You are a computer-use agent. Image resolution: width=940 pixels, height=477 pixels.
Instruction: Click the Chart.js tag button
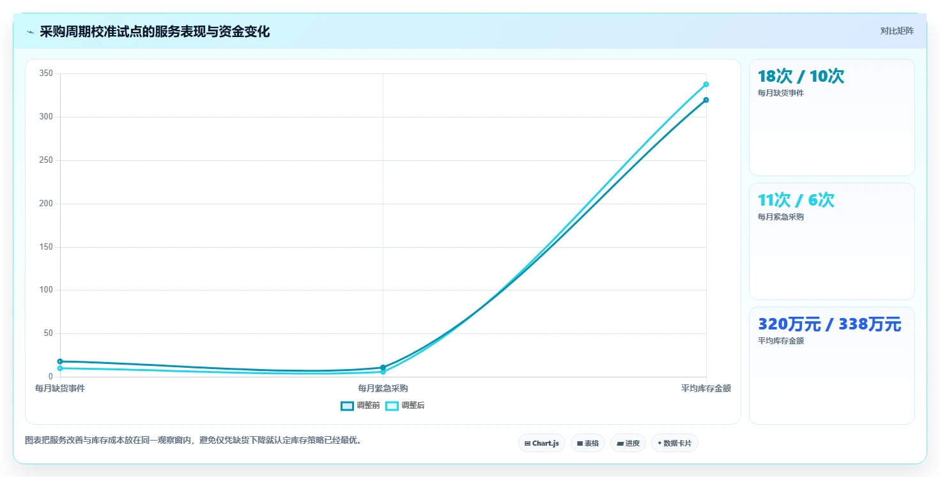point(542,443)
